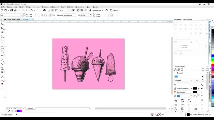This screenshot has height=120, width=214.
Task: Select the Text tool in toolbox
Action: pos(2,56)
